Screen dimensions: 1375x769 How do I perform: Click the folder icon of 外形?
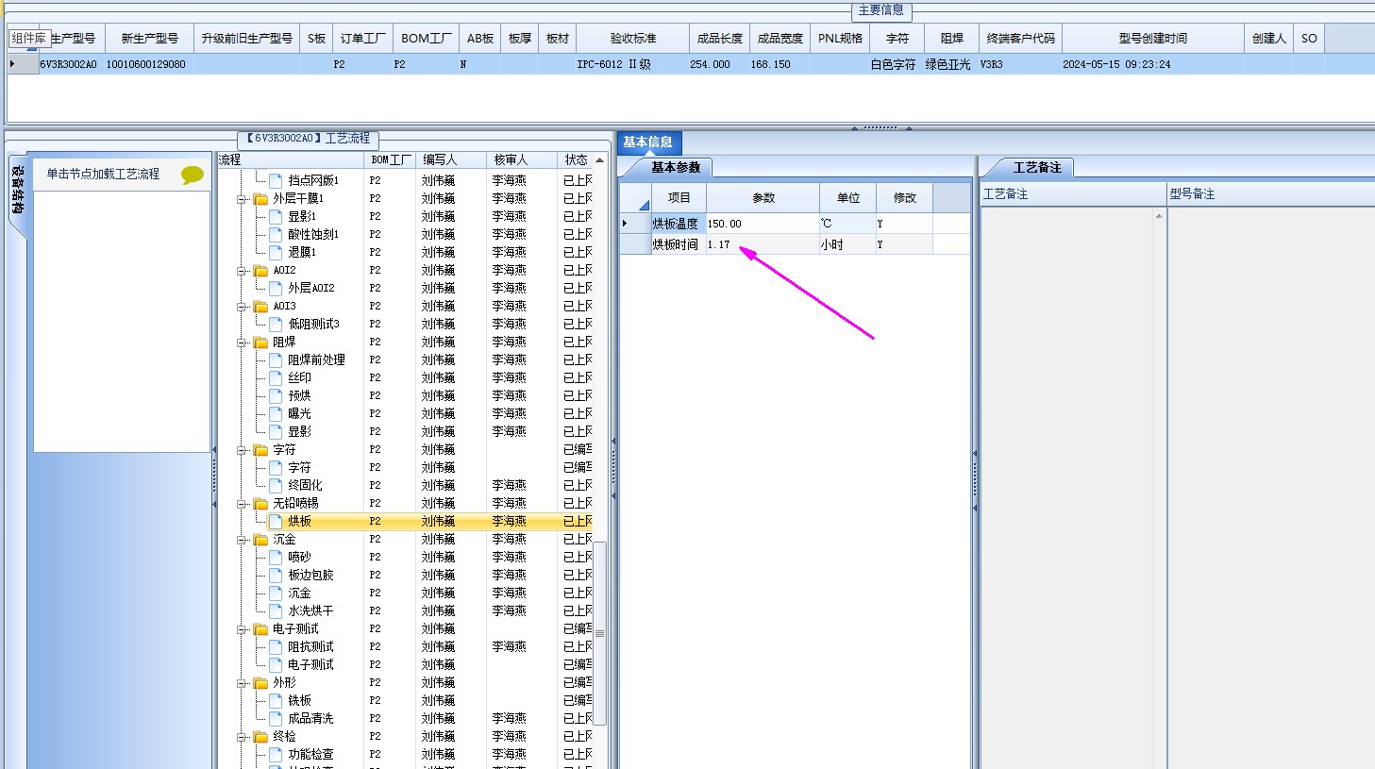[260, 682]
